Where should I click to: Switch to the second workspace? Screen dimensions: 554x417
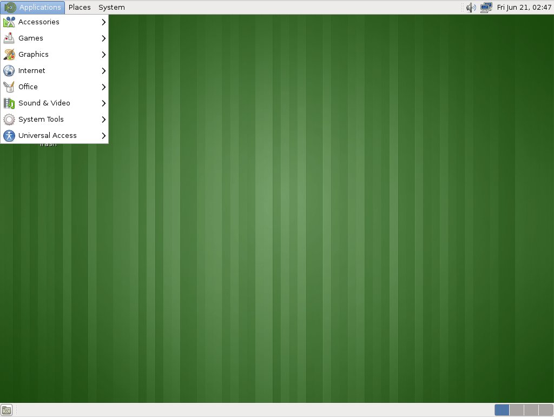(x=517, y=410)
